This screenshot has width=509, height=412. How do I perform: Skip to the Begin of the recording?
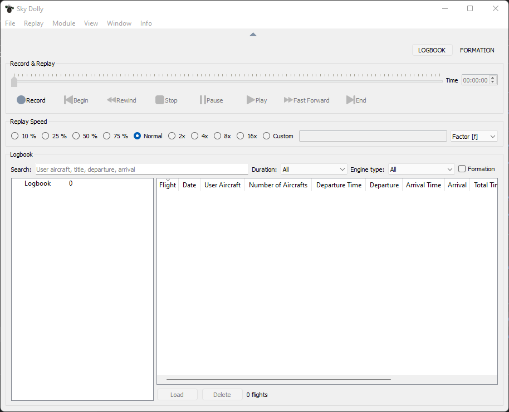pos(76,100)
